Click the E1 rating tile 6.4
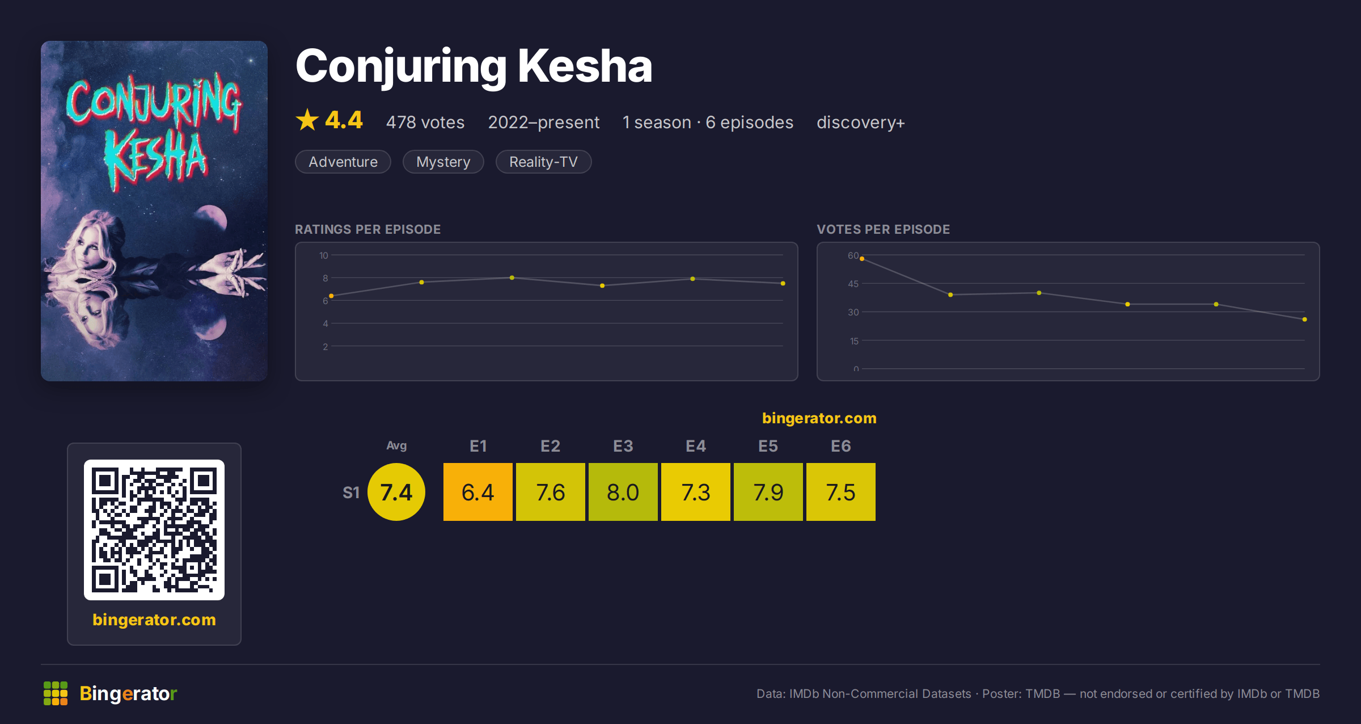The image size is (1361, 724). click(x=478, y=492)
